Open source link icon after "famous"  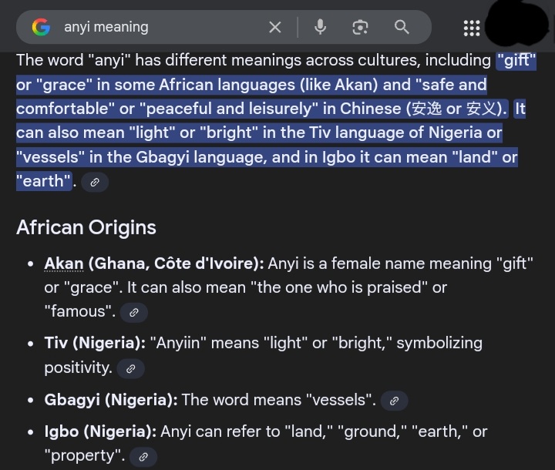coord(134,313)
